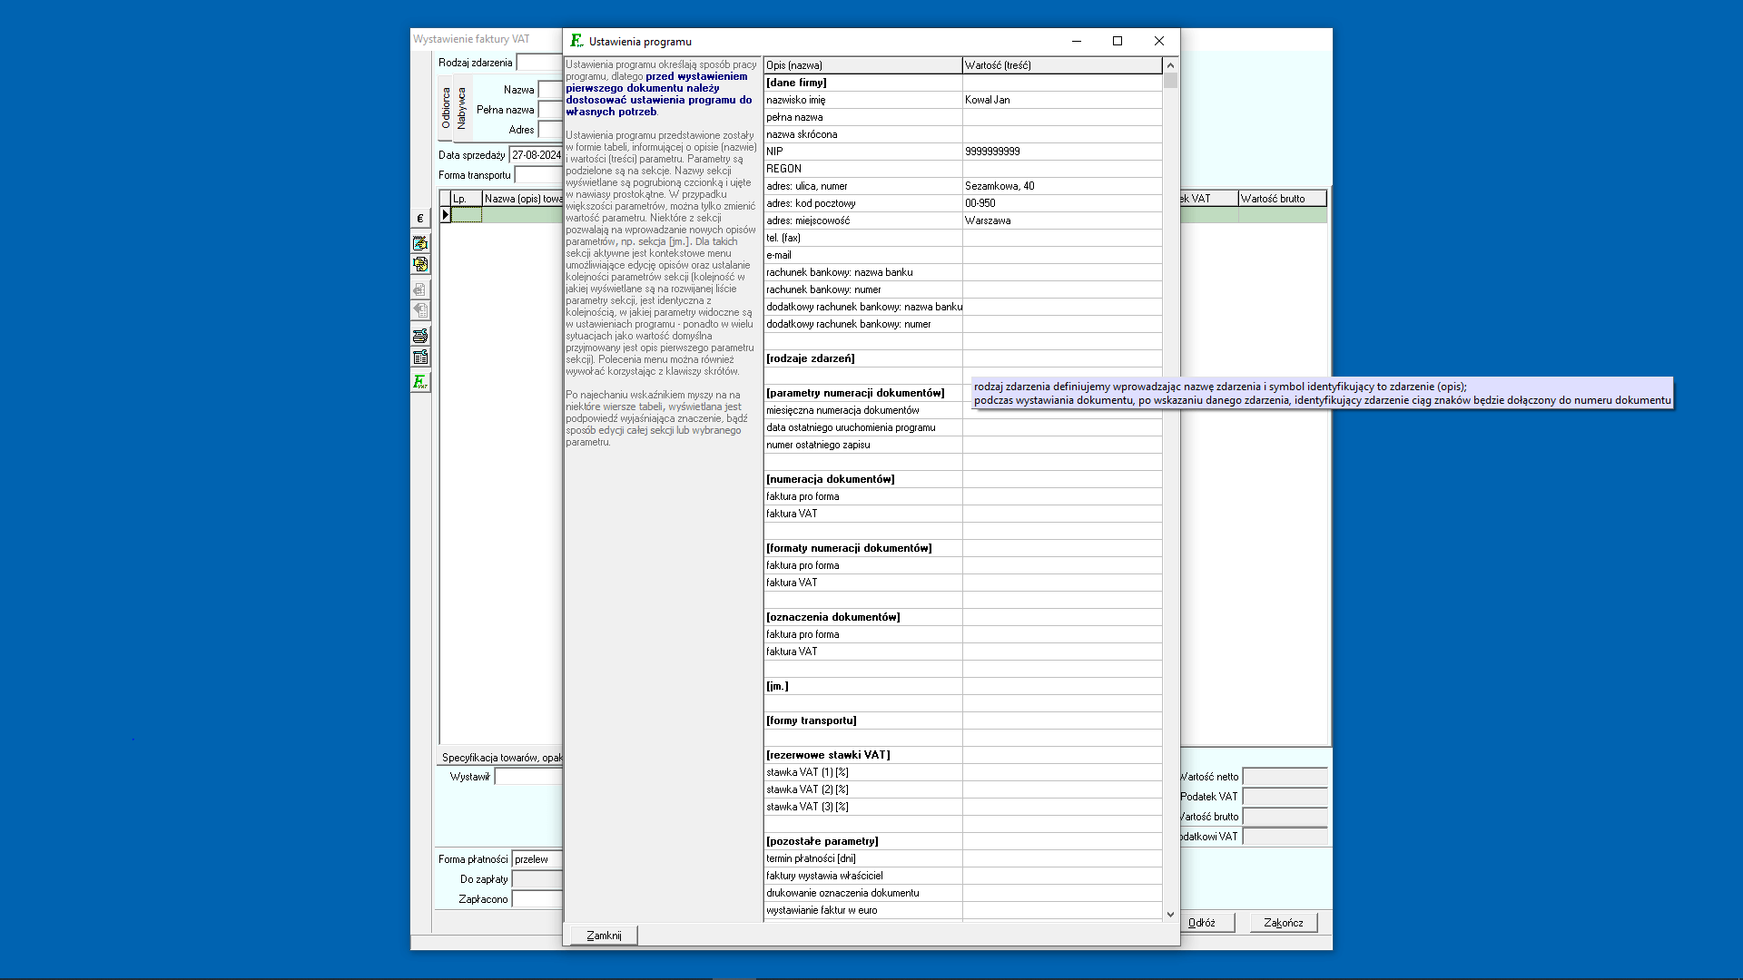Click the printer icon in left toolbar
The image size is (1743, 980).
(420, 336)
